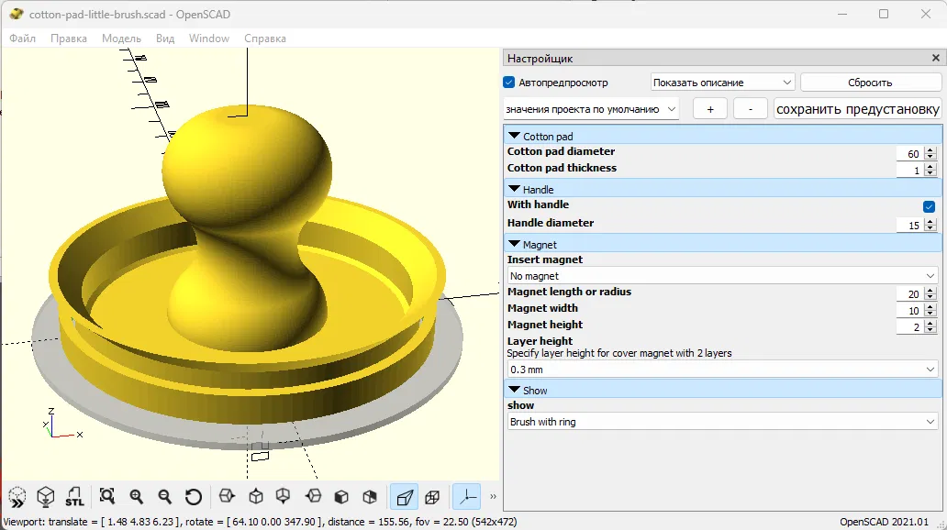Decrease the Magnet width value
This screenshot has width=947, height=530.
pos(930,314)
